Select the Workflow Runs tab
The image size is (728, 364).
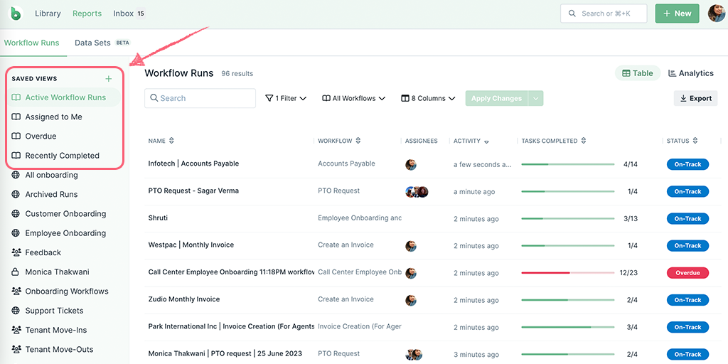pos(31,43)
